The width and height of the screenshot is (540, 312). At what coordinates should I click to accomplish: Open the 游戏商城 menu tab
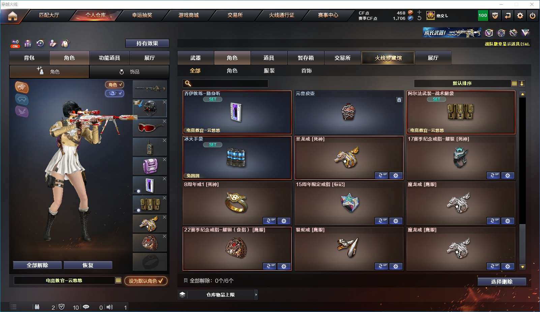coord(188,15)
